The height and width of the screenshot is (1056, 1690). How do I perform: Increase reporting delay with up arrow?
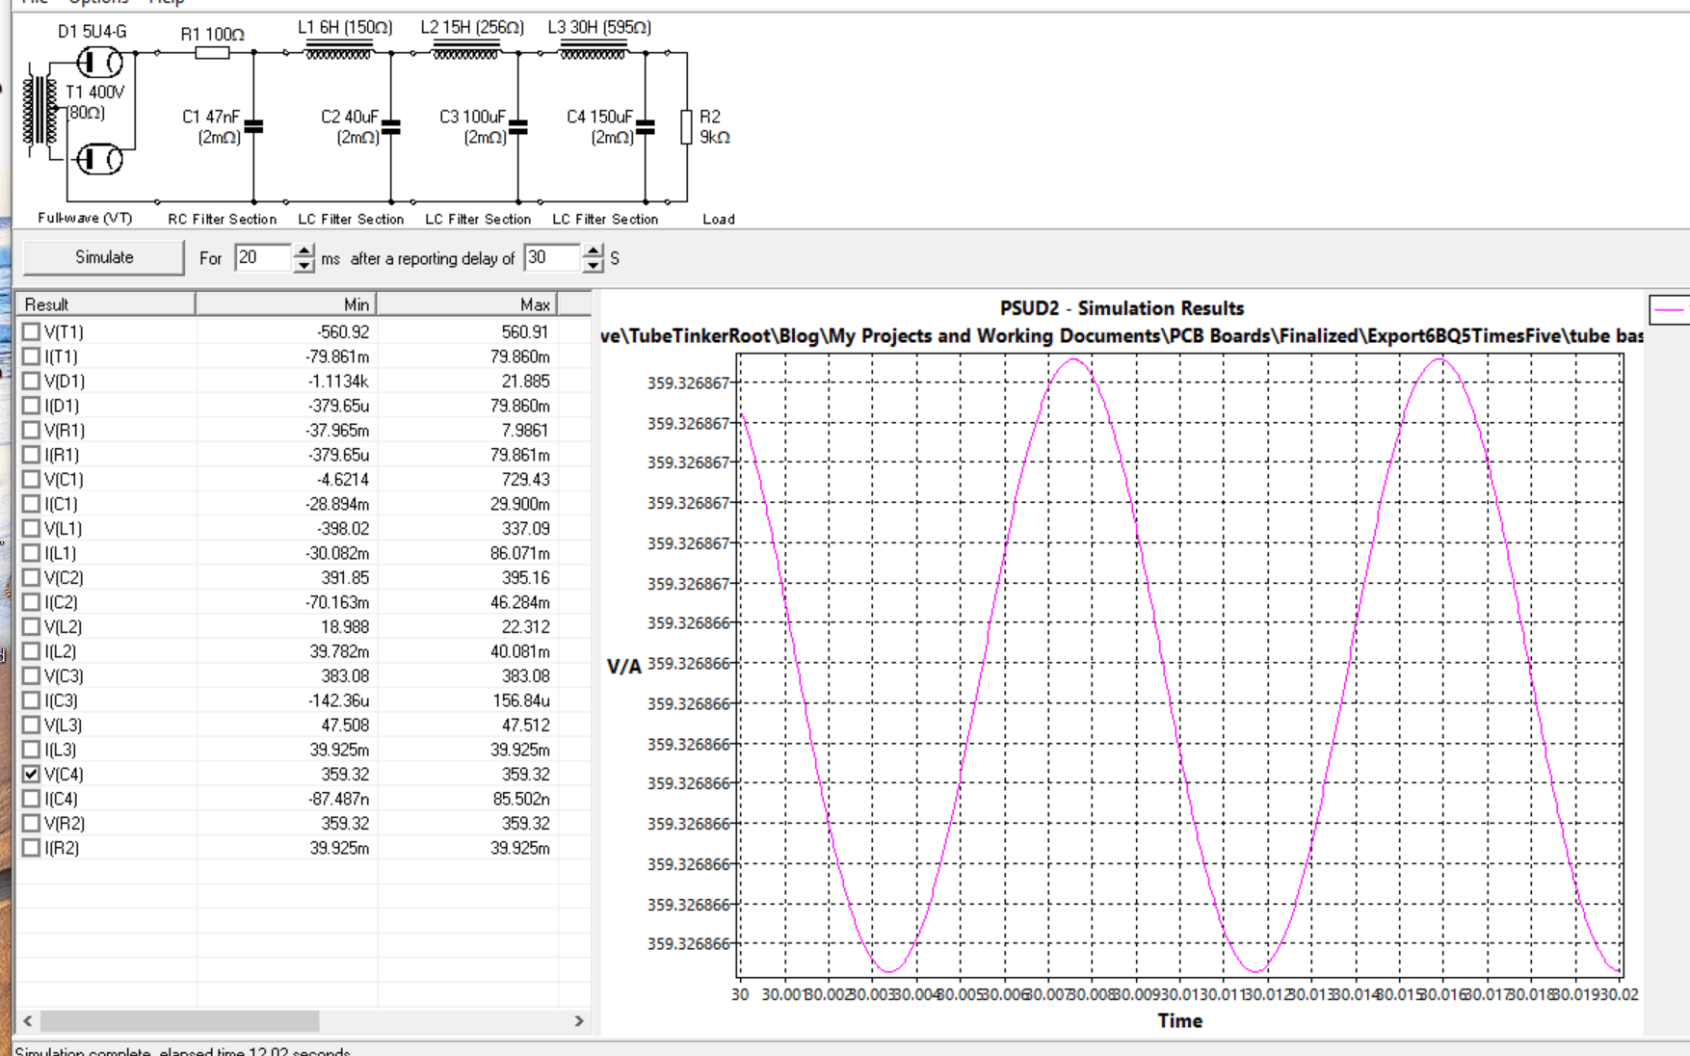pos(593,251)
